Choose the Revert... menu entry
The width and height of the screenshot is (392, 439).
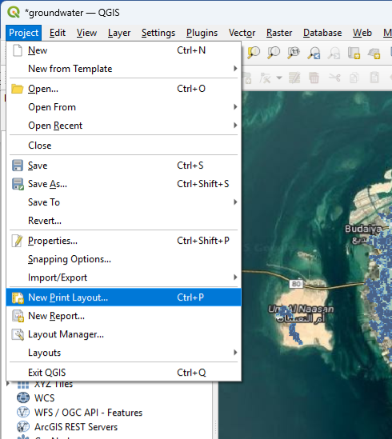click(x=123, y=221)
